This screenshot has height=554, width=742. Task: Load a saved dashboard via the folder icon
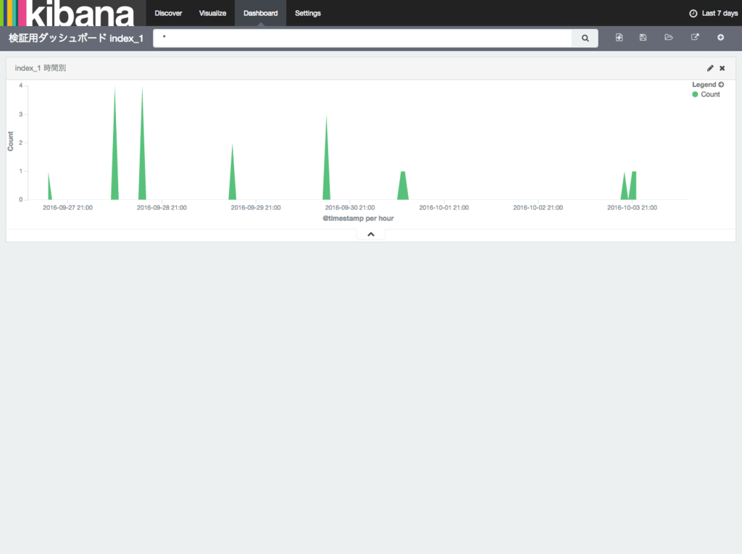[x=669, y=38]
